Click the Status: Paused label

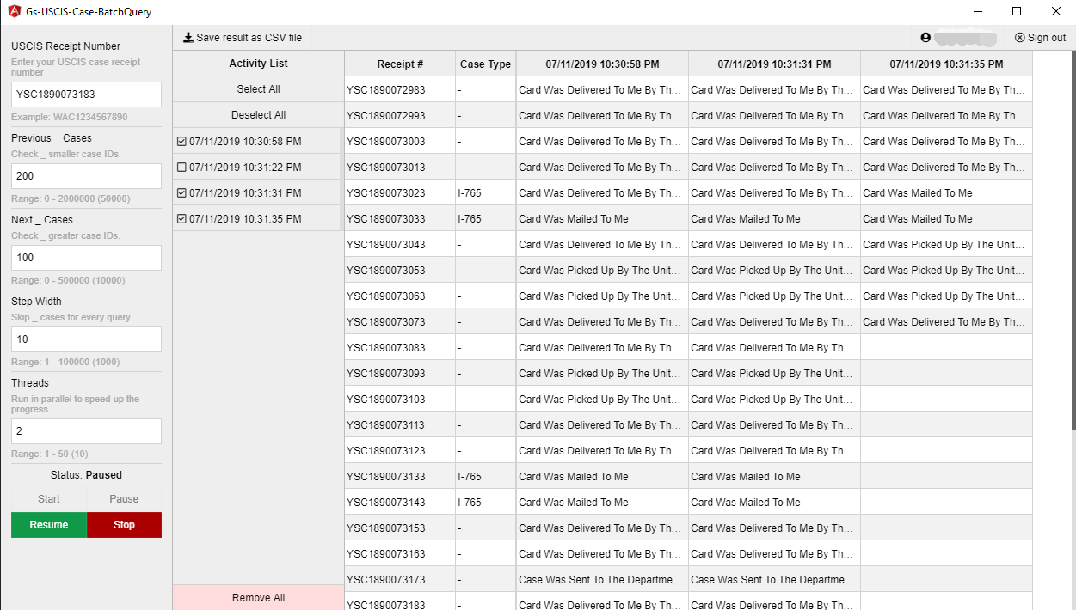click(86, 475)
